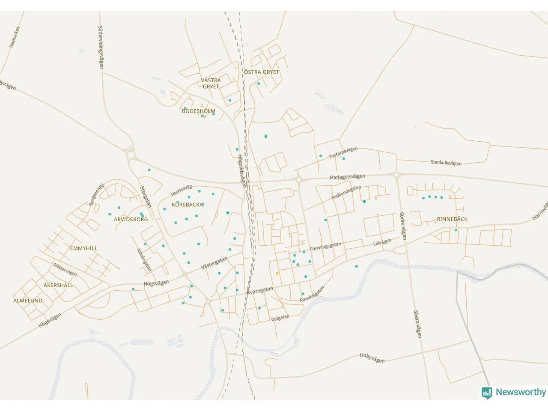Click the Newsworthy logo icon
The image size is (548, 411).
pos(486,393)
